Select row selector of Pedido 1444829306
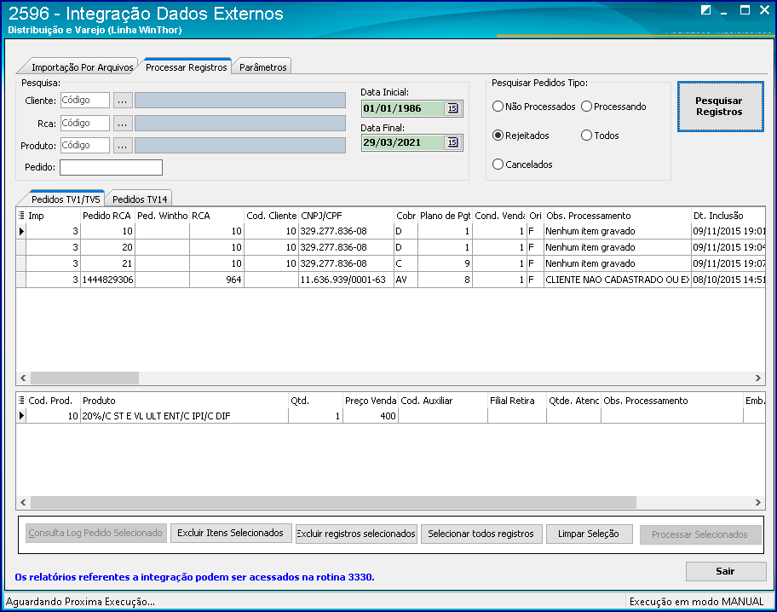The height and width of the screenshot is (612, 777). click(21, 280)
